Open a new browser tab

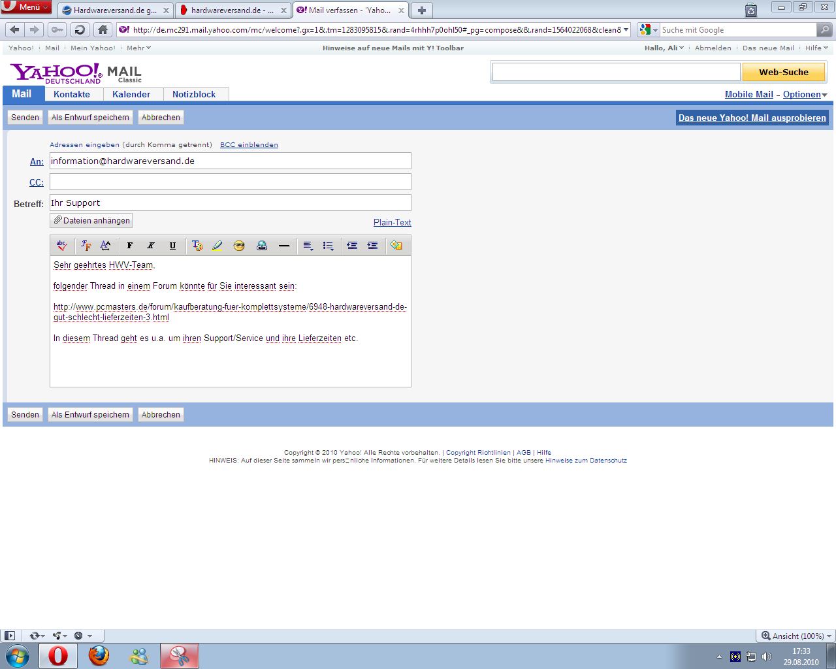(x=422, y=10)
